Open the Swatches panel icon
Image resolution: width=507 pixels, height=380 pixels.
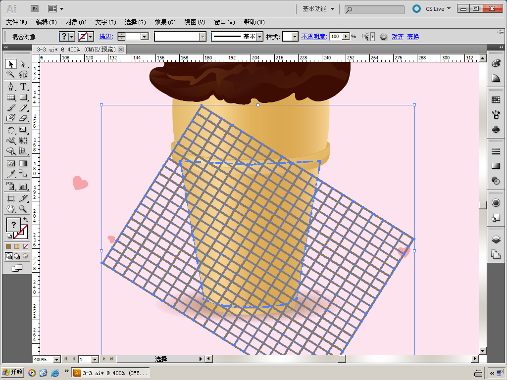point(496,99)
